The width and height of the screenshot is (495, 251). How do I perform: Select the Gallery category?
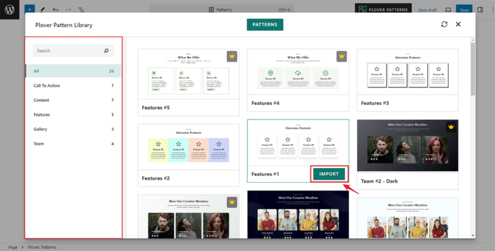(x=73, y=129)
